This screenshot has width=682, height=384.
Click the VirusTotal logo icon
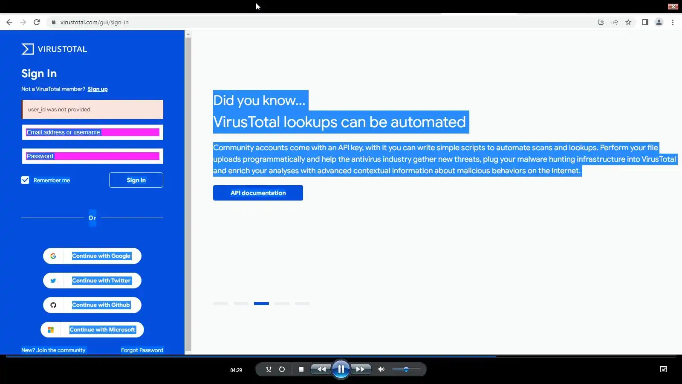[28, 49]
